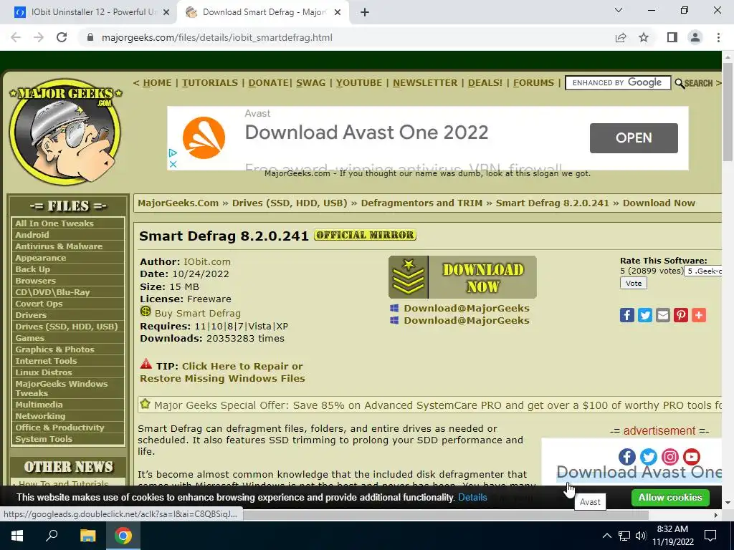Open the IObit.com author link
This screenshot has width=734, height=550.
(x=207, y=262)
